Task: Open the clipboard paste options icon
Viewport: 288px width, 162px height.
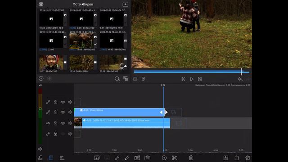Action: coord(147,158)
